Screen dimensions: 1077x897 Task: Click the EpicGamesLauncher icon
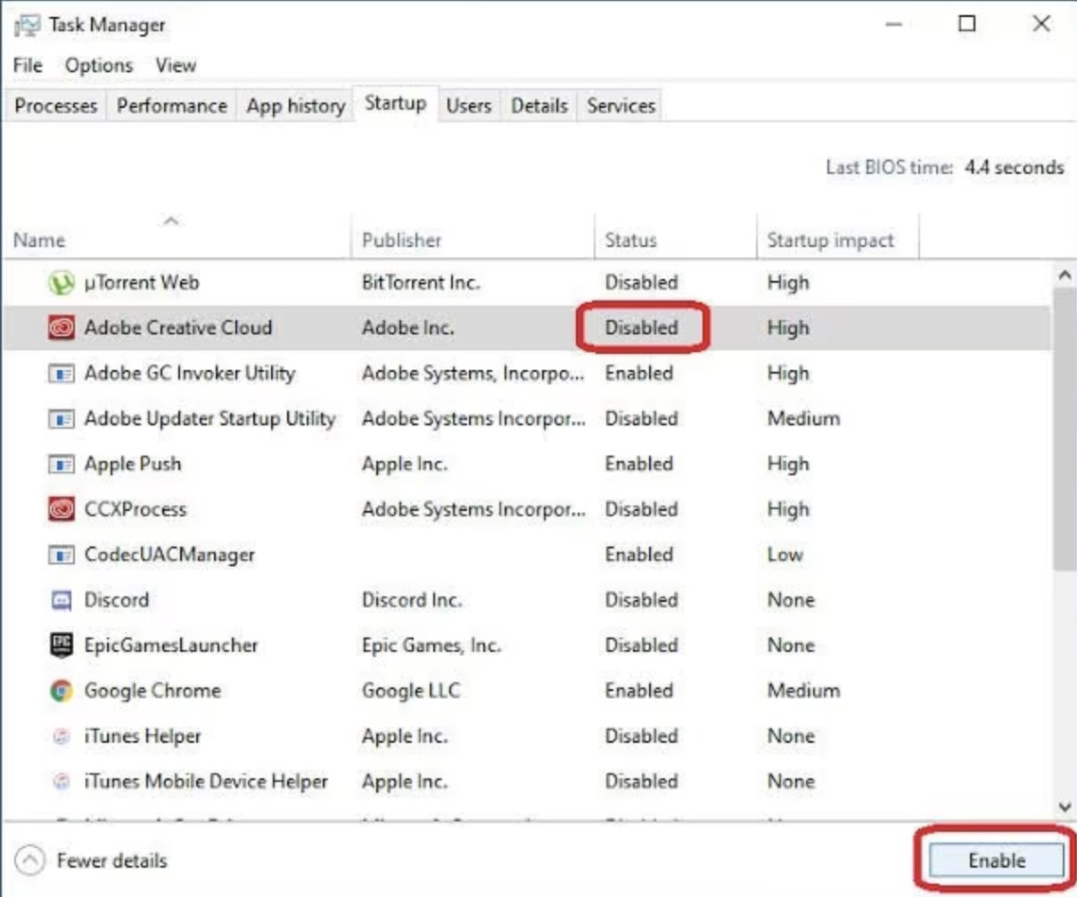(x=61, y=645)
